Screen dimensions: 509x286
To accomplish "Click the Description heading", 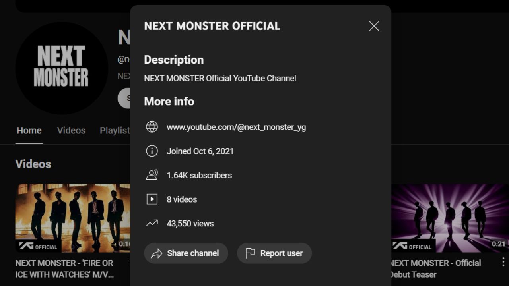I will tap(174, 60).
